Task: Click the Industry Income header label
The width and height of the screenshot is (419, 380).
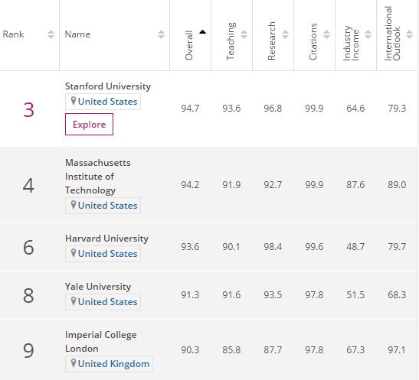Action: point(351,44)
